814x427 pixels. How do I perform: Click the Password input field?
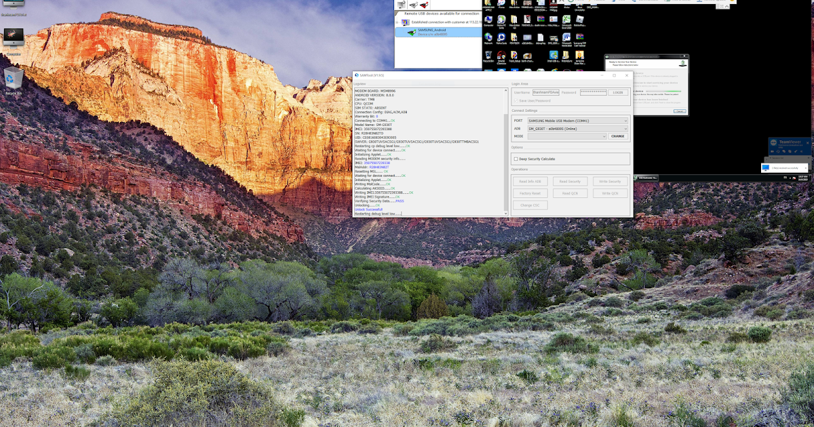[593, 92]
